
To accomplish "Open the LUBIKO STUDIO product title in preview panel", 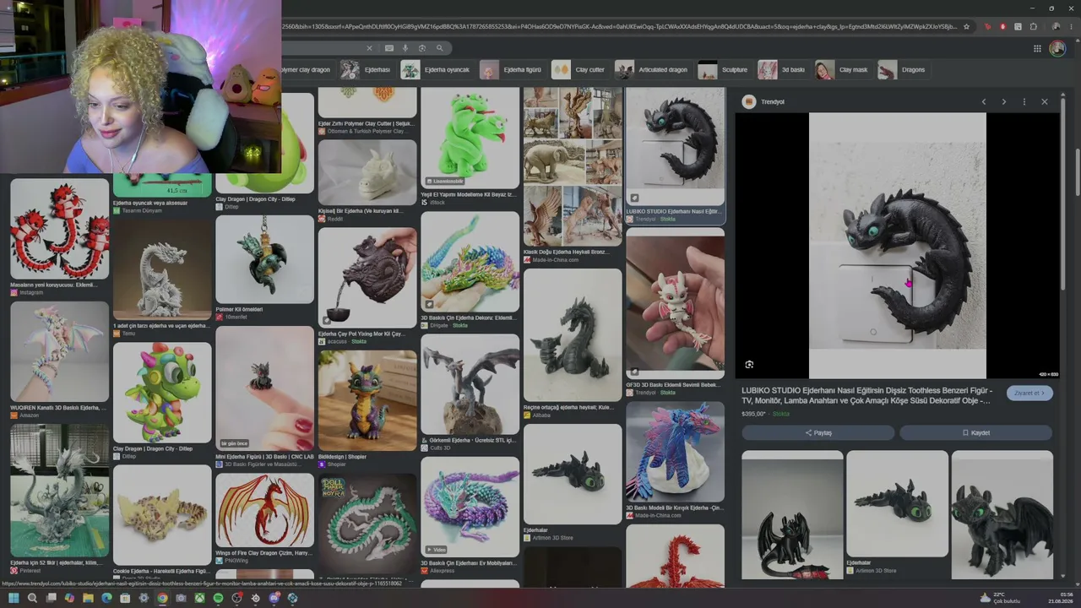I will [867, 396].
